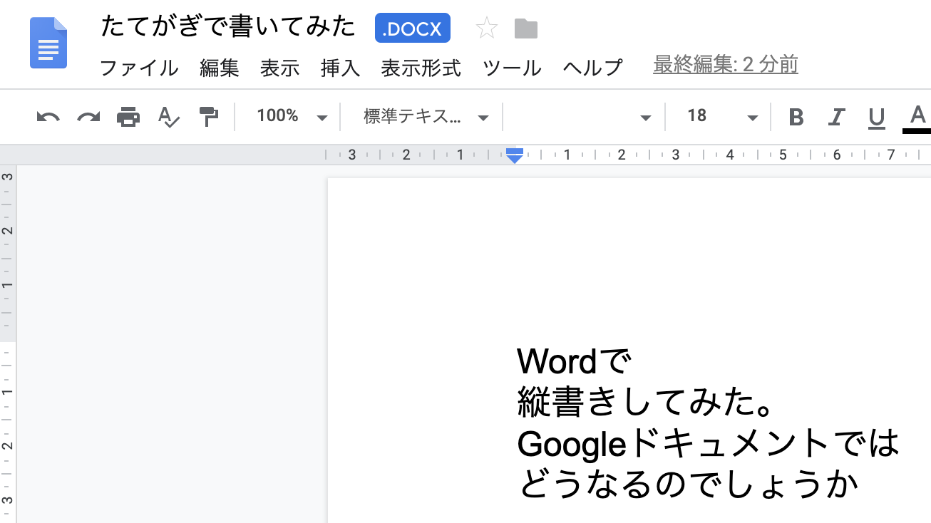Open the ファイル menu
This screenshot has height=523, width=931.
point(139,68)
